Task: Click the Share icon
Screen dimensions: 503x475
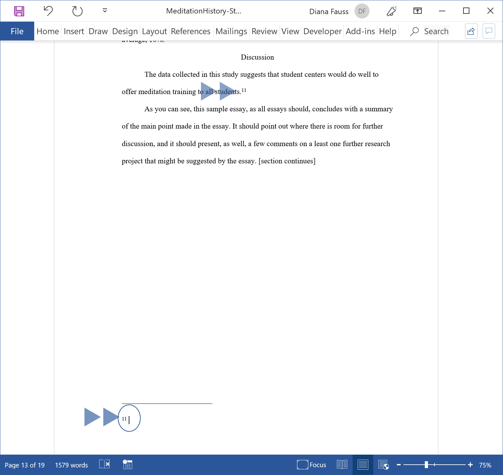Action: (x=471, y=31)
